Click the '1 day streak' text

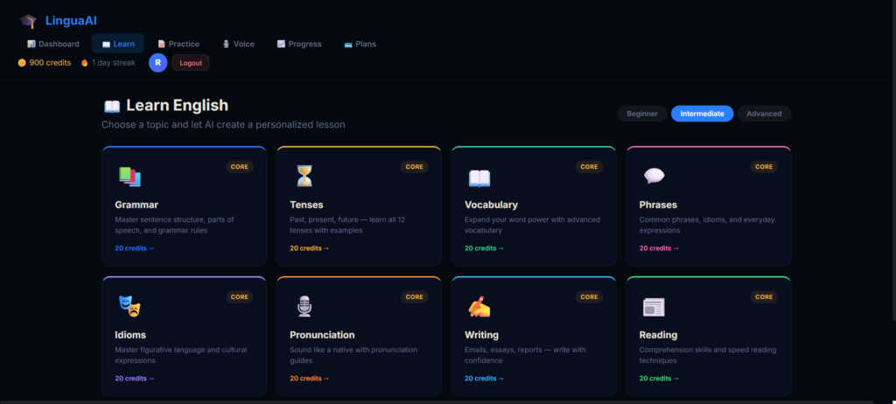114,63
